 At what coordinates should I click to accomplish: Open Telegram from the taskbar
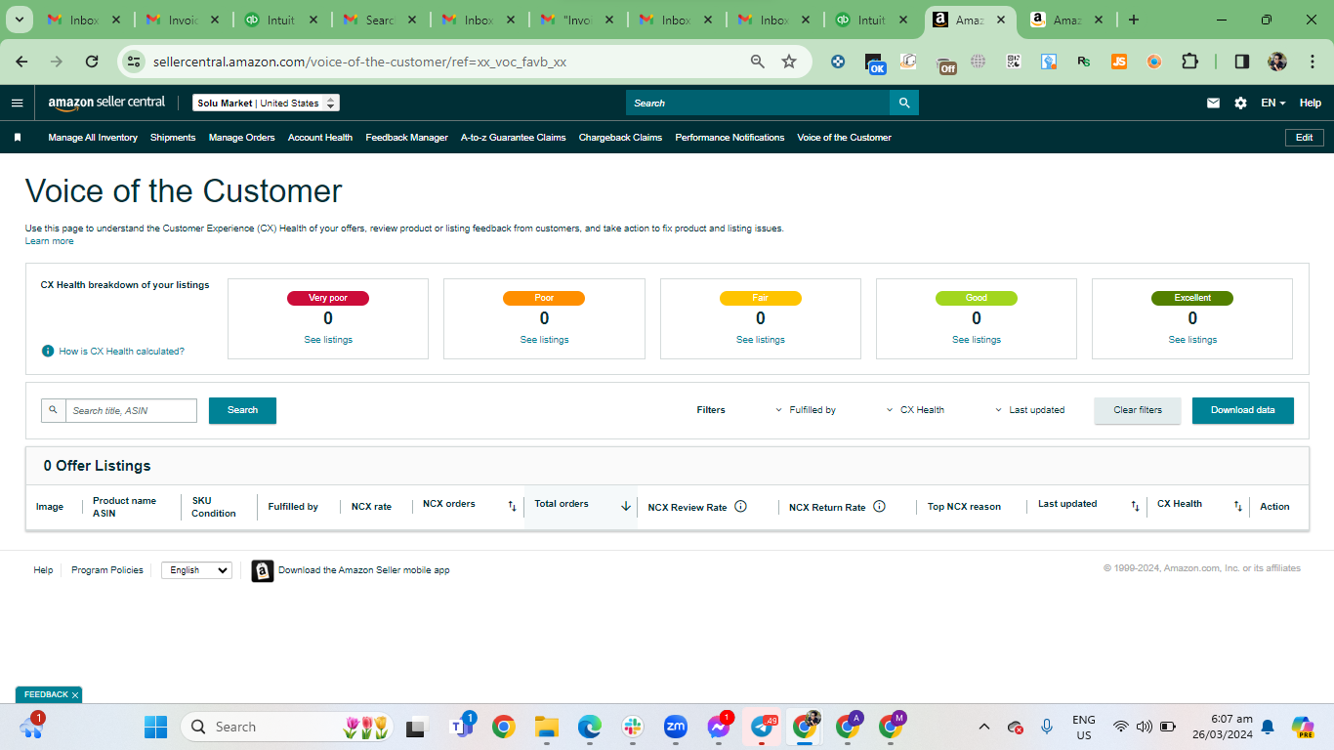pos(762,727)
